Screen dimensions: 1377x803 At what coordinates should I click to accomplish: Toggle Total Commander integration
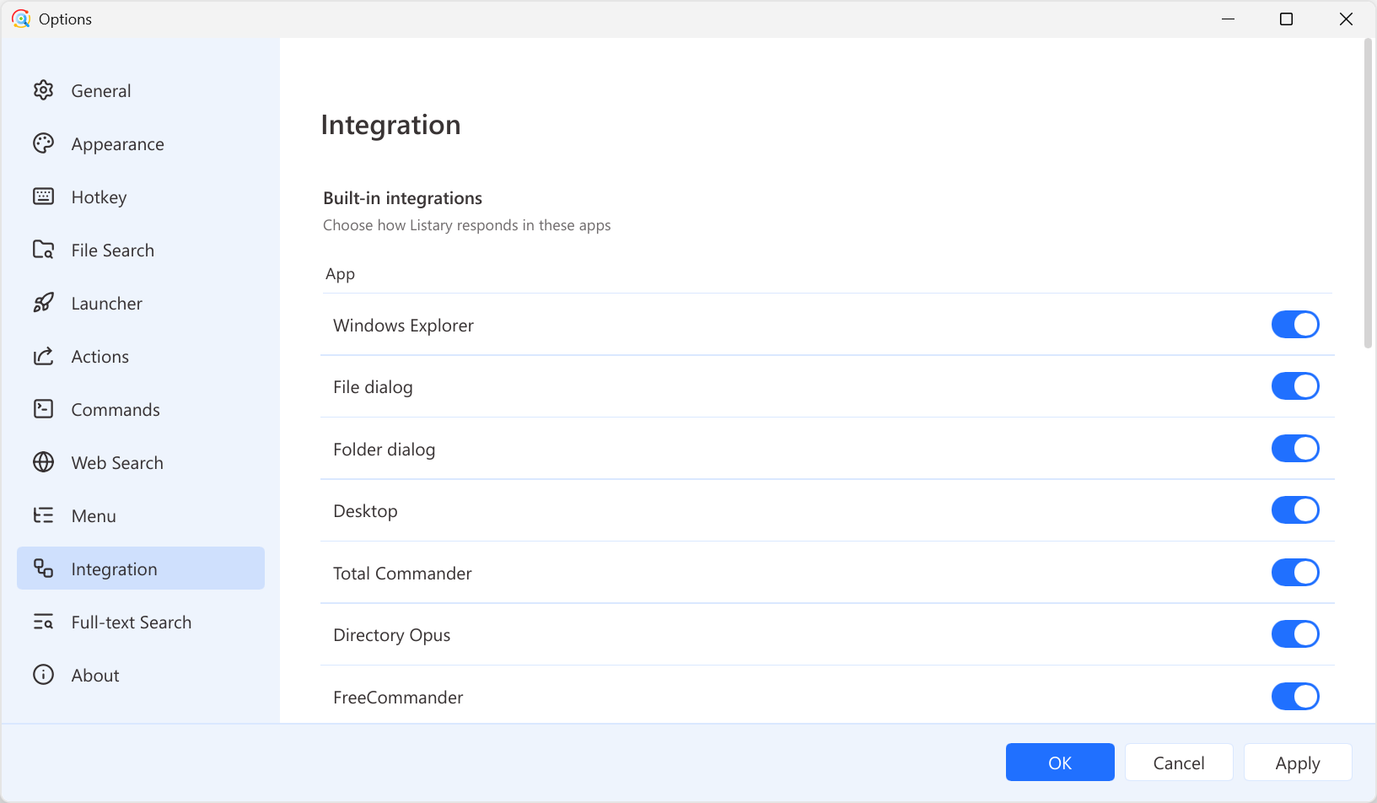1295,573
